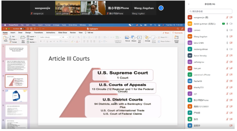Show more video tiles with the blue arrow
Viewport: 237px width, 131px height.
tap(161, 8)
